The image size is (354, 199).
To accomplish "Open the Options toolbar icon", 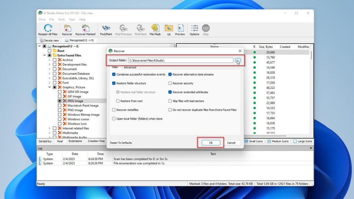I will [194, 28].
